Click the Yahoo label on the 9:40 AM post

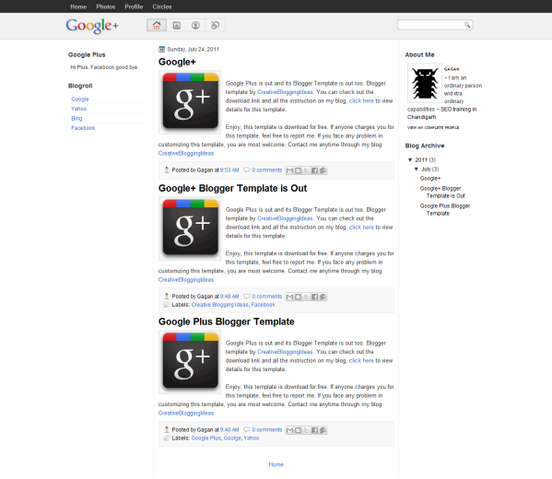[x=252, y=438]
